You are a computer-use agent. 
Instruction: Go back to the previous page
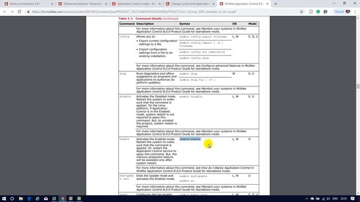tap(5, 12)
